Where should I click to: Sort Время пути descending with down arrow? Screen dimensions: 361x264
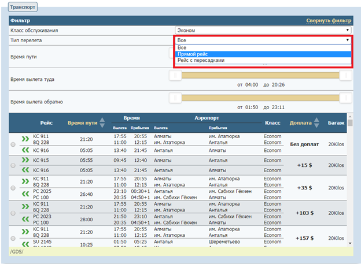tap(102, 125)
